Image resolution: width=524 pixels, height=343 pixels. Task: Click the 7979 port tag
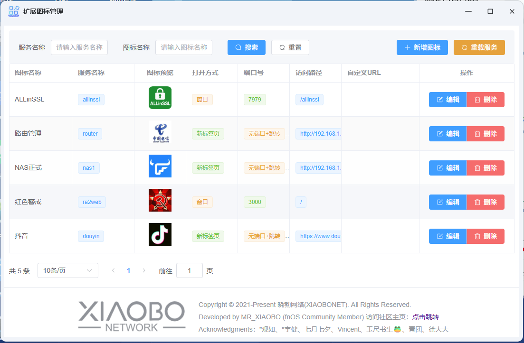tap(255, 100)
